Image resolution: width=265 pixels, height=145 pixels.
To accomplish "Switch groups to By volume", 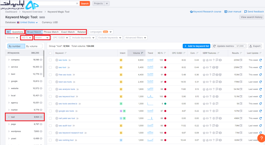I will [x=33, y=46].
